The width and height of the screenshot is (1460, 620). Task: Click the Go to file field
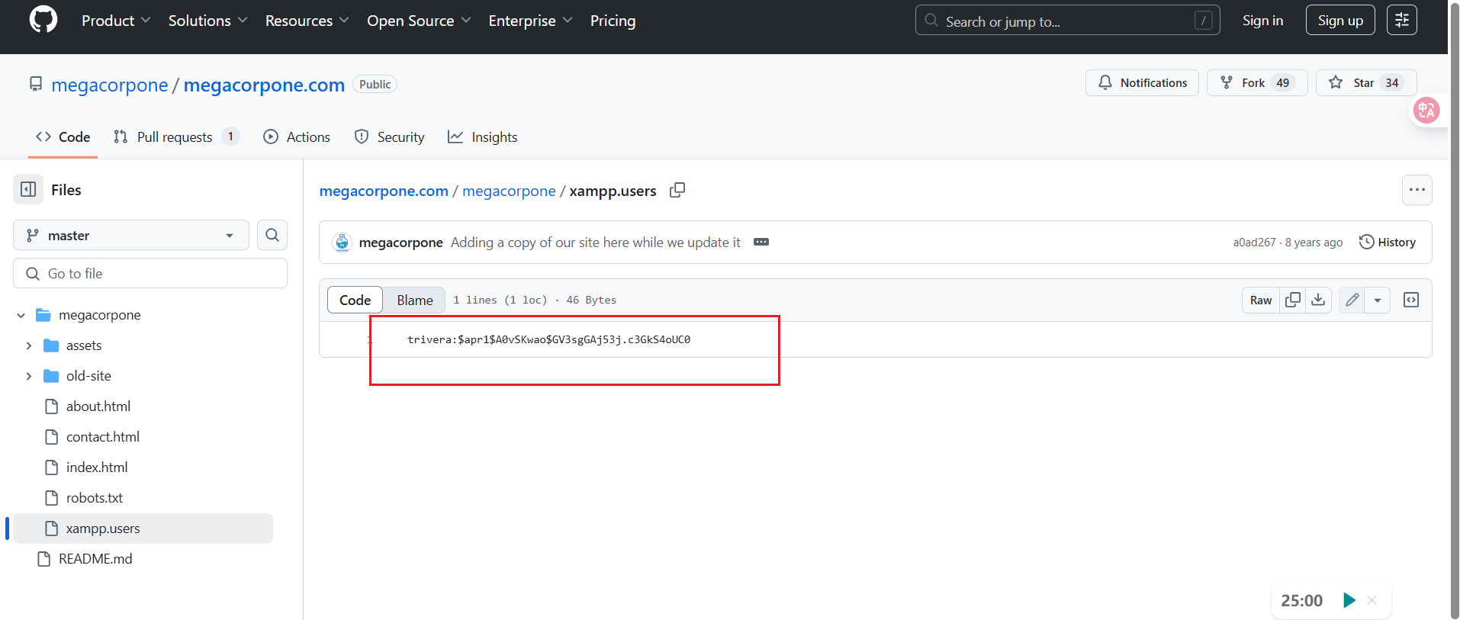click(x=150, y=273)
